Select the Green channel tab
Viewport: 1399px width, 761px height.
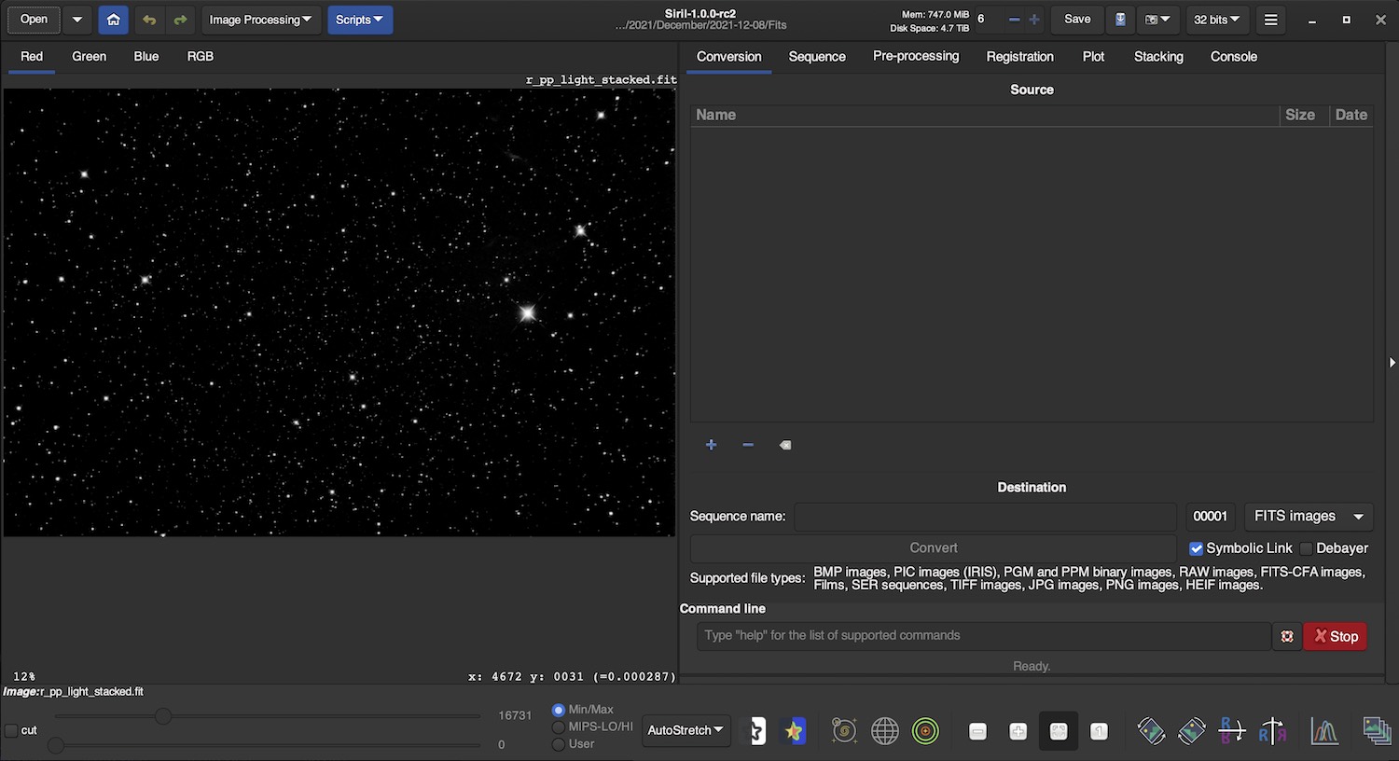[89, 57]
